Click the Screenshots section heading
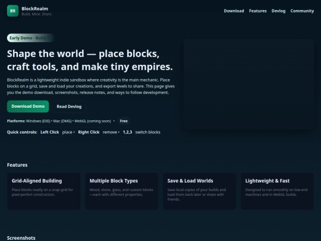 (x=21, y=238)
